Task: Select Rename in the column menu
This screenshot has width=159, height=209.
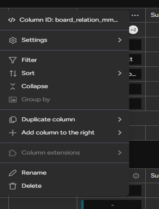Action: (x=64, y=173)
